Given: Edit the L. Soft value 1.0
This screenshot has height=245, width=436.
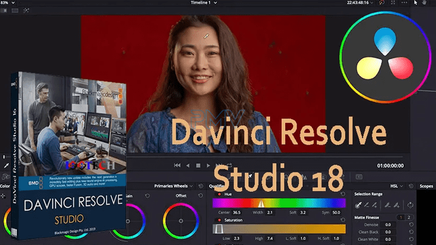Looking at the screenshot, I should click(303, 238).
